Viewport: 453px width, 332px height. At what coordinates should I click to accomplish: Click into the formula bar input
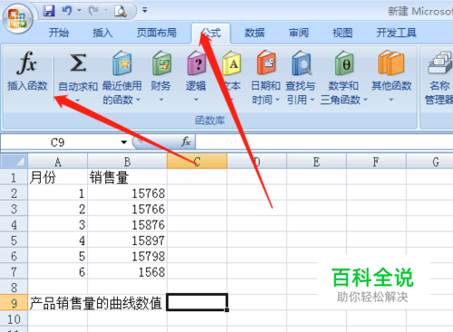[x=324, y=142]
